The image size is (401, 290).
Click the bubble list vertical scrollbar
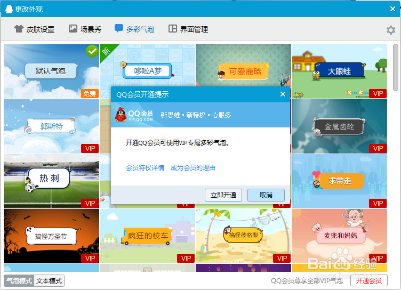click(x=396, y=68)
